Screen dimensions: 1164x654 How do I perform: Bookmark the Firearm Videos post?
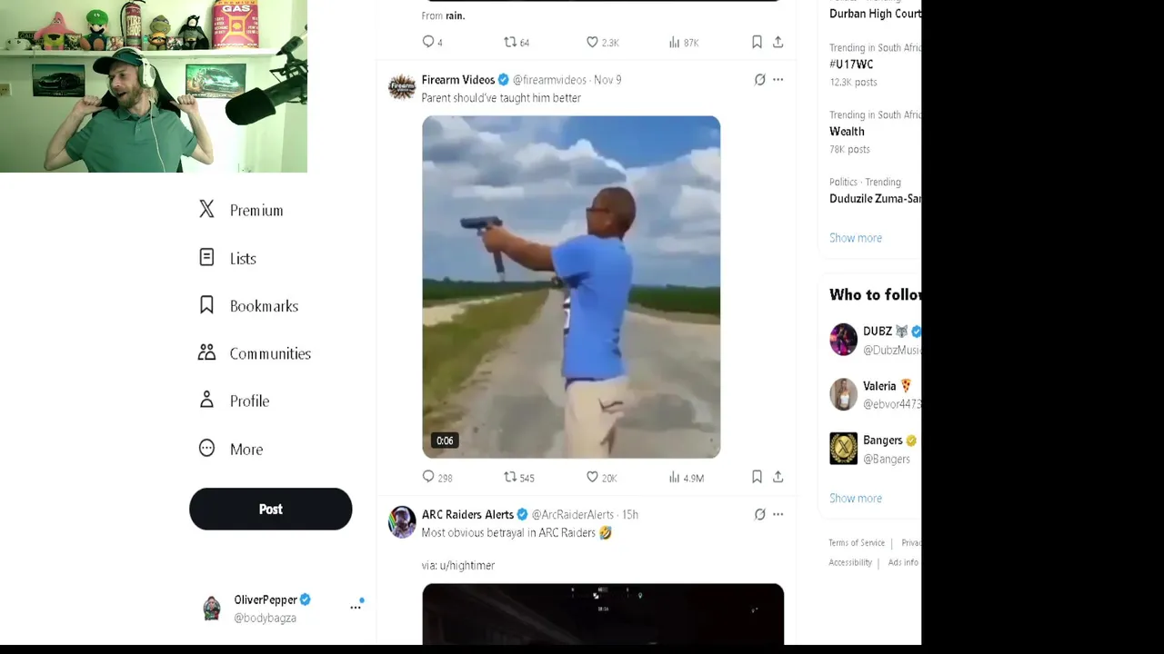click(757, 477)
